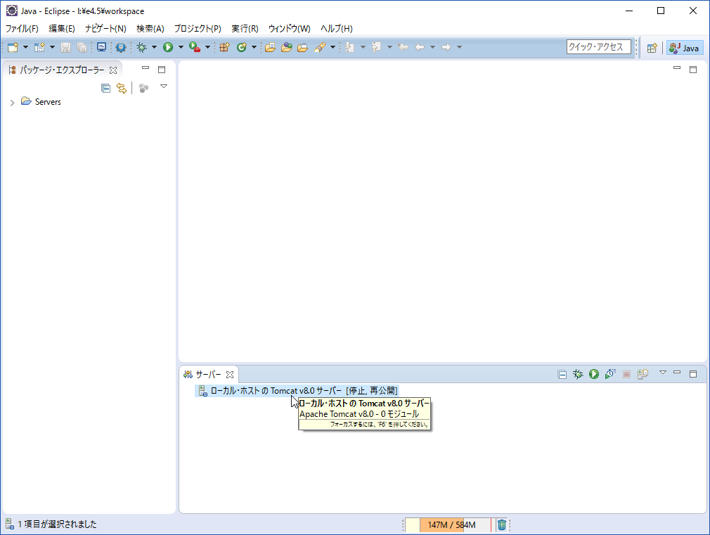Close the パッケージ・エクスプローラー view tab
Viewport: 710px width, 535px height.
[x=113, y=70]
